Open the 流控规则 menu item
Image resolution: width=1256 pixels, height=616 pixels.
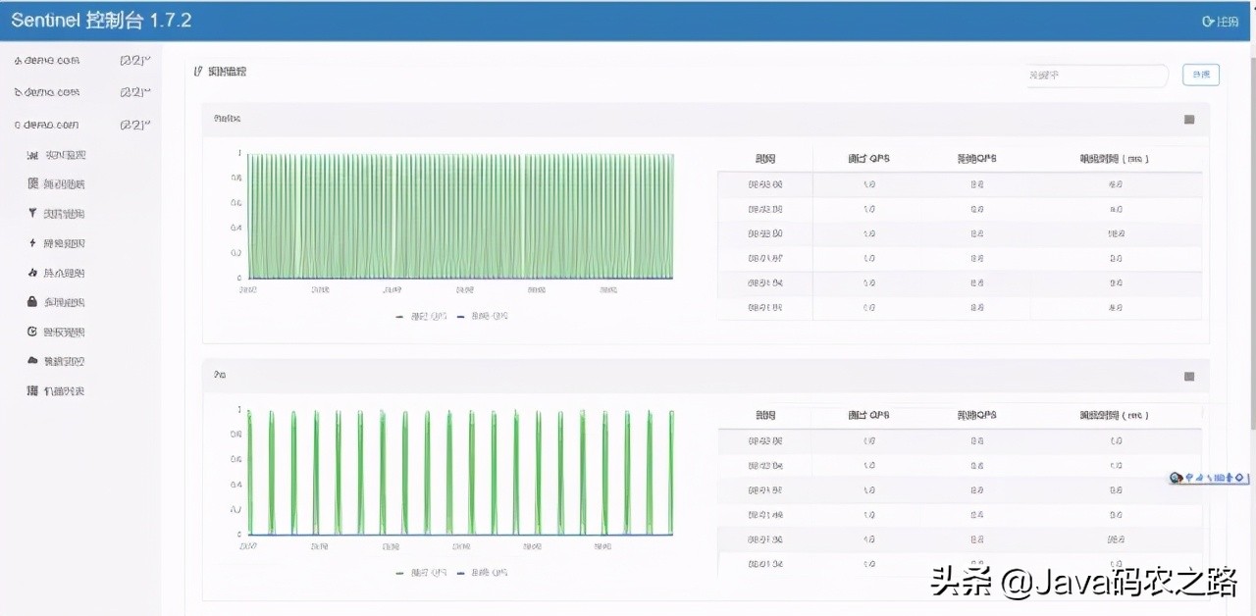click(65, 214)
